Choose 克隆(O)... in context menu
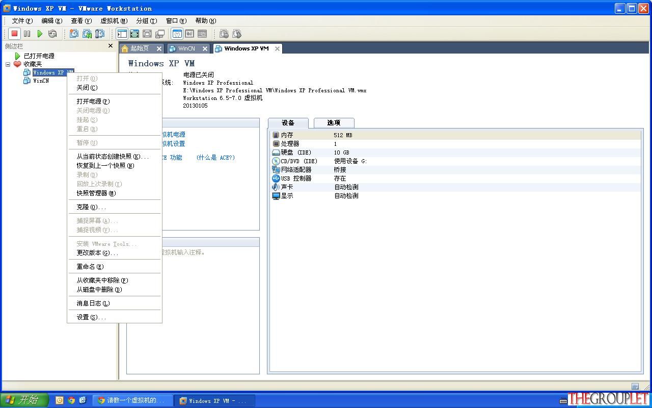The image size is (652, 408). pyautogui.click(x=115, y=207)
